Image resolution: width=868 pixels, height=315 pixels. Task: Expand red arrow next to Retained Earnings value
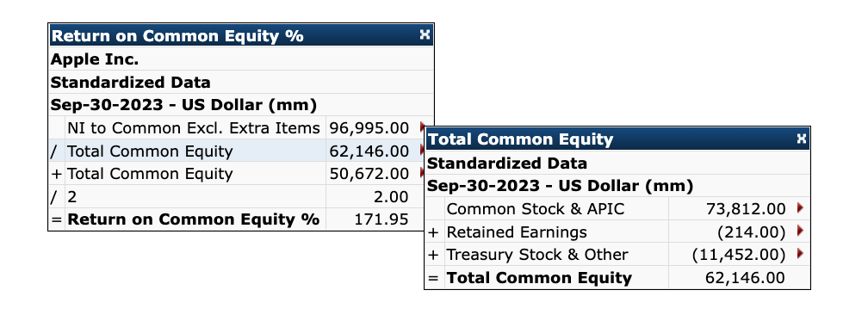point(799,232)
